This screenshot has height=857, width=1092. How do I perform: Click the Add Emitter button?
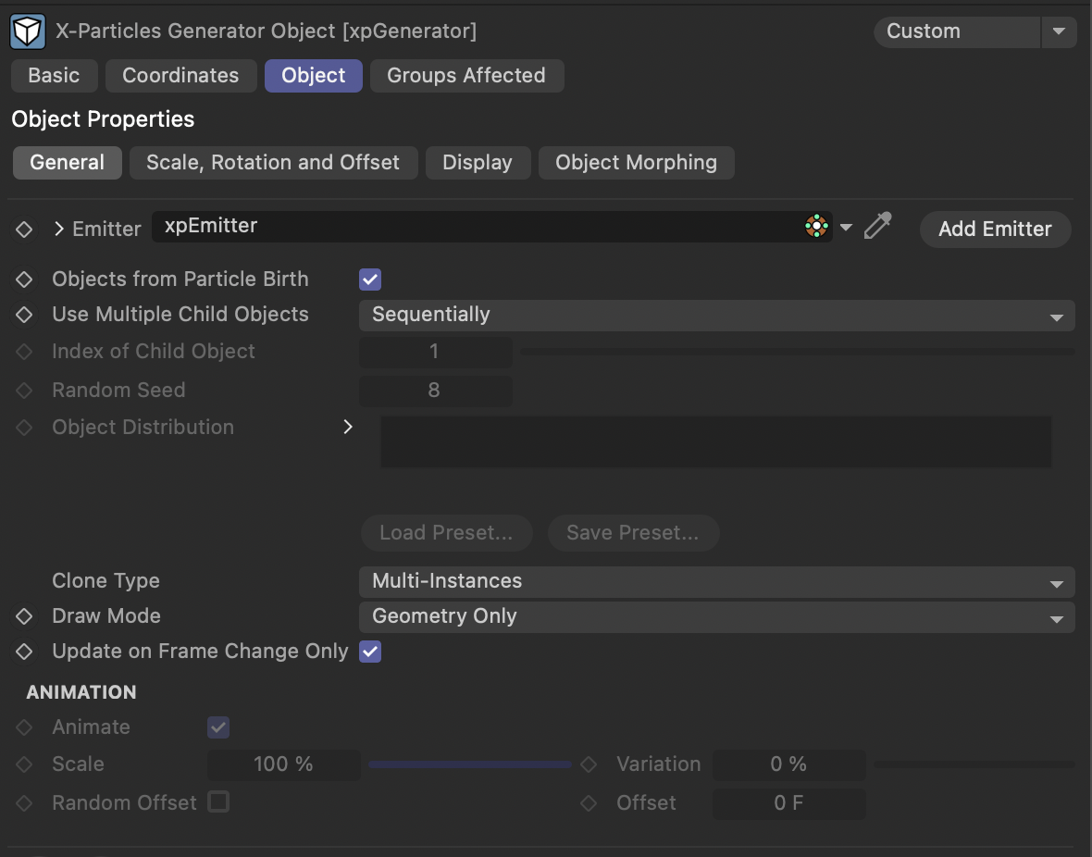(995, 230)
